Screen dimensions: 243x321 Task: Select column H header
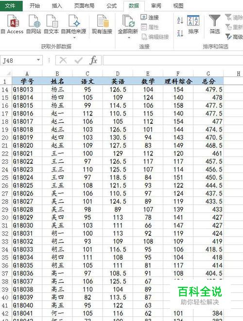tap(238, 74)
